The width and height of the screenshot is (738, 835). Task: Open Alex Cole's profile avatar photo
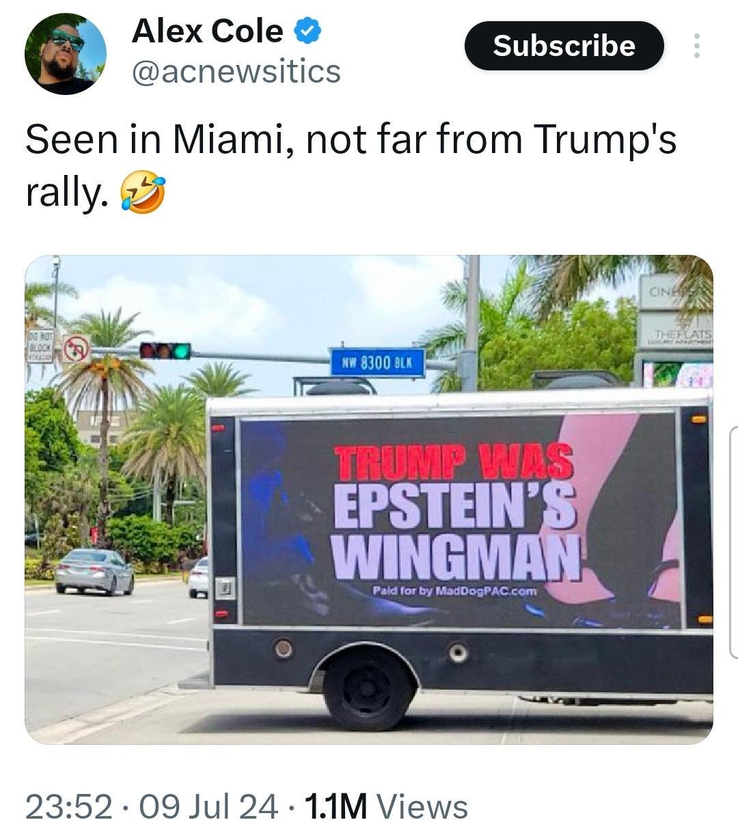(66, 54)
